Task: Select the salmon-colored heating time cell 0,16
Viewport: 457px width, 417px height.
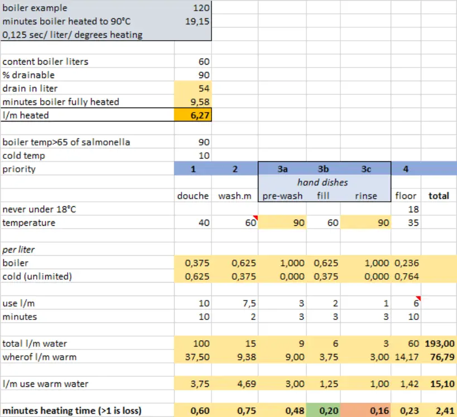Action: point(365,410)
